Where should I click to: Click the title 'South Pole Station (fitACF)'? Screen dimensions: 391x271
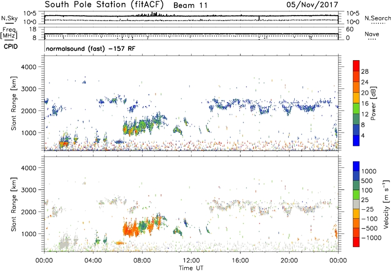[104, 4]
